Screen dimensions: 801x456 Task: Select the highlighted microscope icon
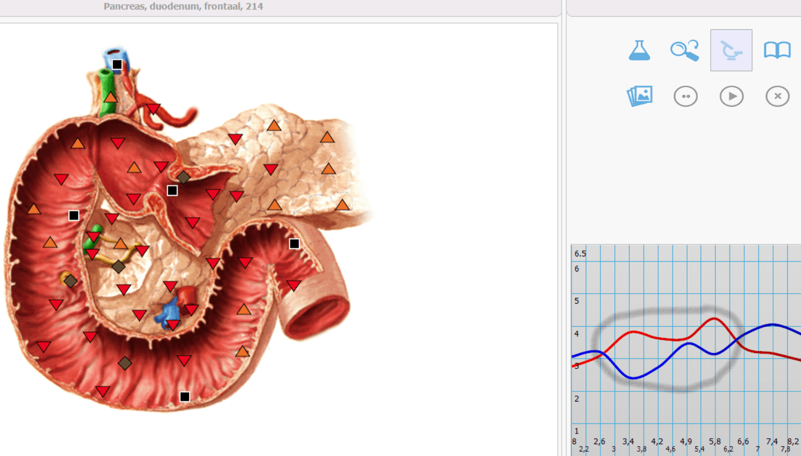click(x=731, y=50)
